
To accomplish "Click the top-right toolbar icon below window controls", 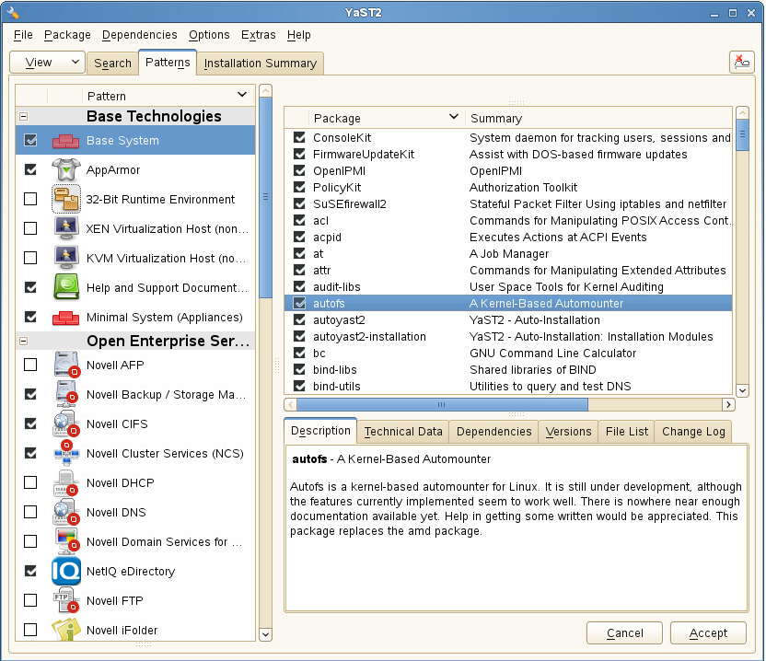I will click(x=741, y=62).
